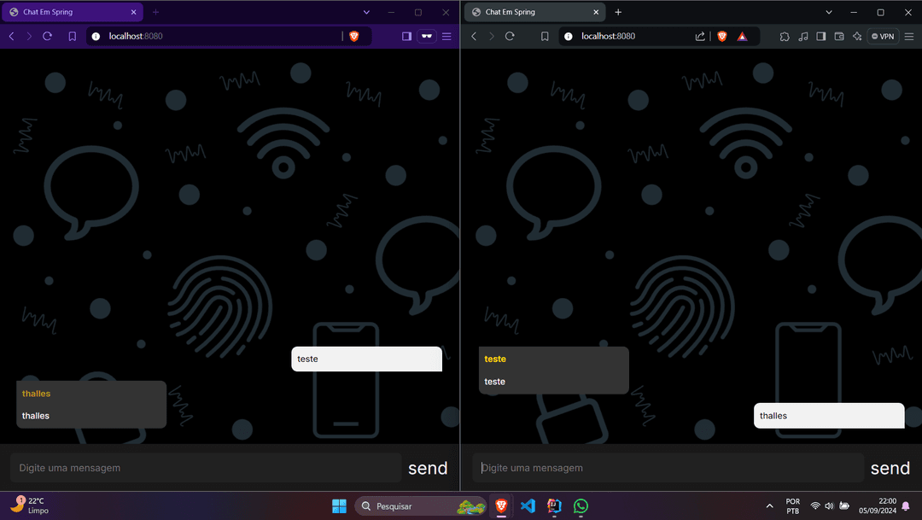Click the share icon in right address bar
This screenshot has height=520, width=922.
(700, 37)
